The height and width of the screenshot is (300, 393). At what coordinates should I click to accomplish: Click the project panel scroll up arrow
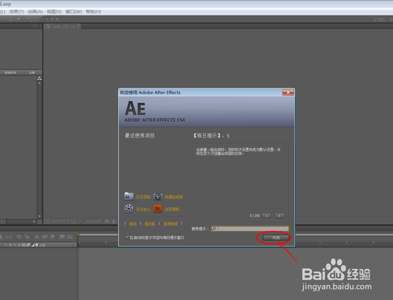pos(39,83)
